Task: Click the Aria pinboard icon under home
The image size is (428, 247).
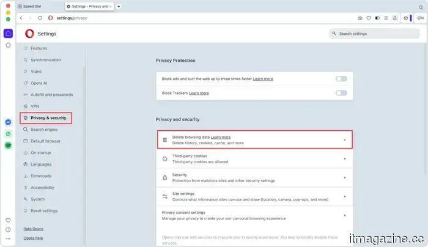Action: click(x=8, y=45)
